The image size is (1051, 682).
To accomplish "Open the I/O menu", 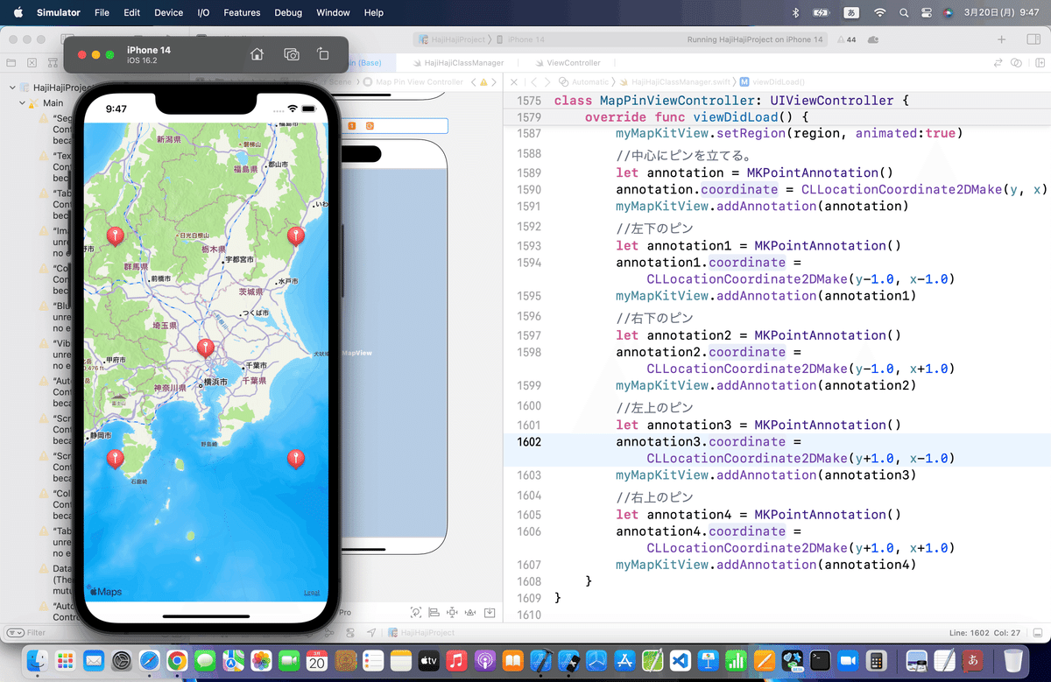I will (x=203, y=13).
